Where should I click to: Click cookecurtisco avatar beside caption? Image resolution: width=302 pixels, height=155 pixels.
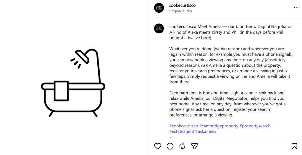click(159, 29)
